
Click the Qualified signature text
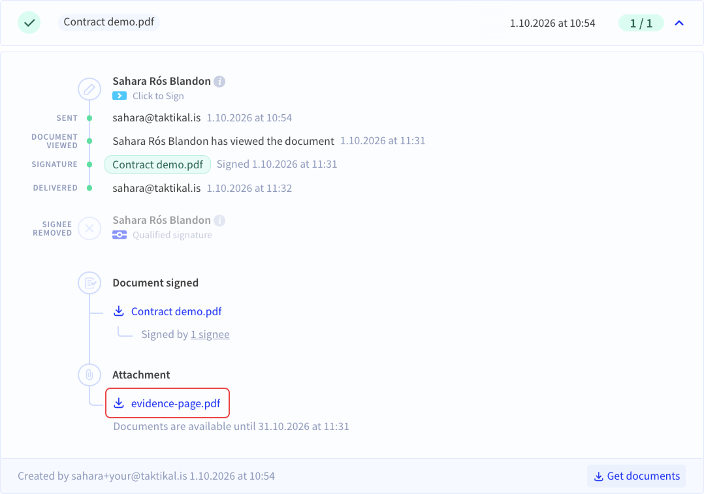click(172, 235)
